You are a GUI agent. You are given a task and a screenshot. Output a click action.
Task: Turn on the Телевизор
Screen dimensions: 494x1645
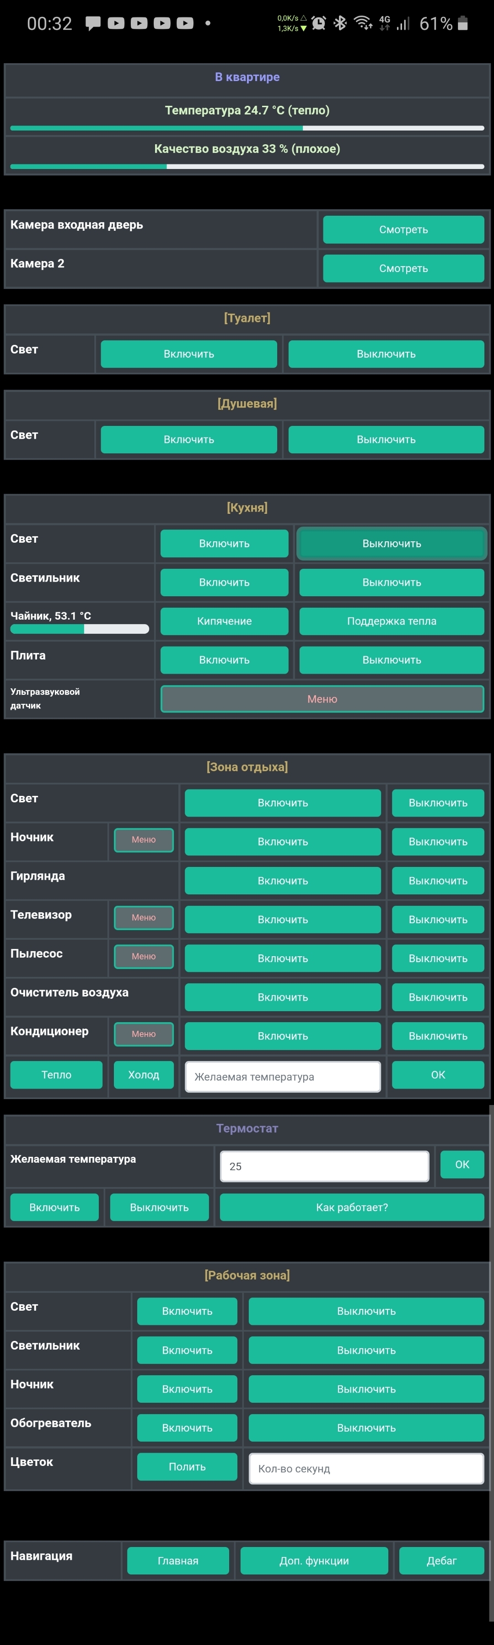click(x=283, y=920)
